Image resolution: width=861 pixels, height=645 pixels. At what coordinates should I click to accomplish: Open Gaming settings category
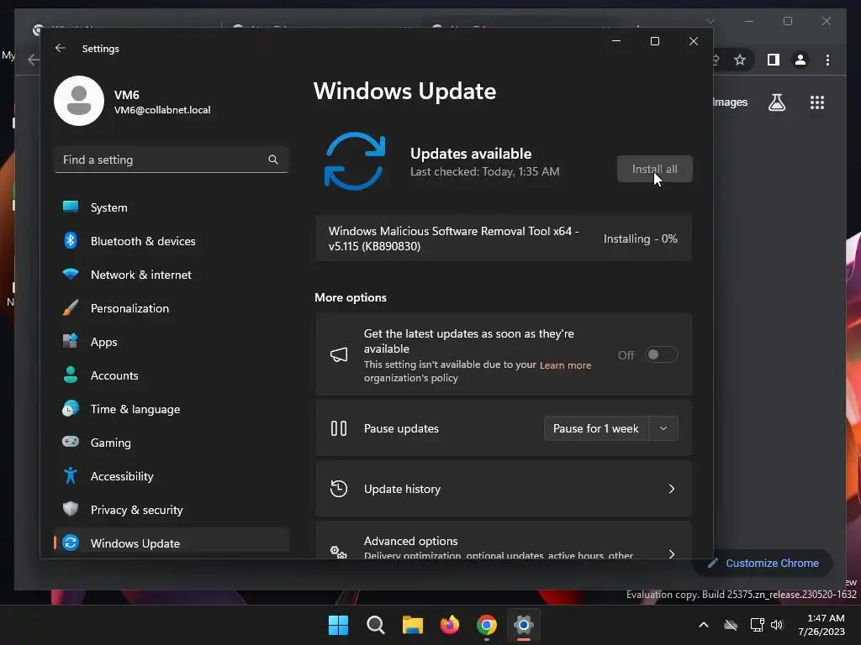coord(172,443)
